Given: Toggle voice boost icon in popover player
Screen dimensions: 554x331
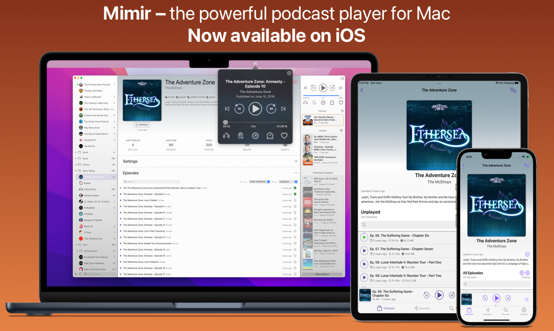Looking at the screenshot, I should click(226, 135).
